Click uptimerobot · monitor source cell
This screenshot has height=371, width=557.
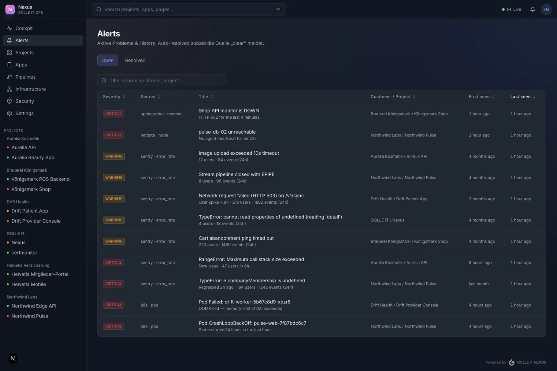161,114
